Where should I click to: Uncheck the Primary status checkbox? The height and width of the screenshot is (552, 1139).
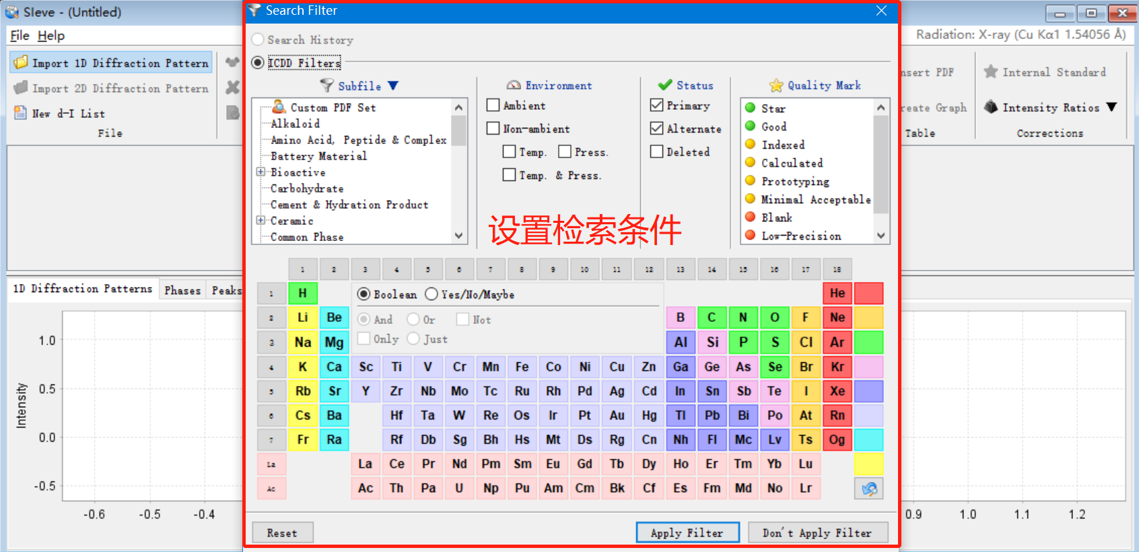(657, 106)
